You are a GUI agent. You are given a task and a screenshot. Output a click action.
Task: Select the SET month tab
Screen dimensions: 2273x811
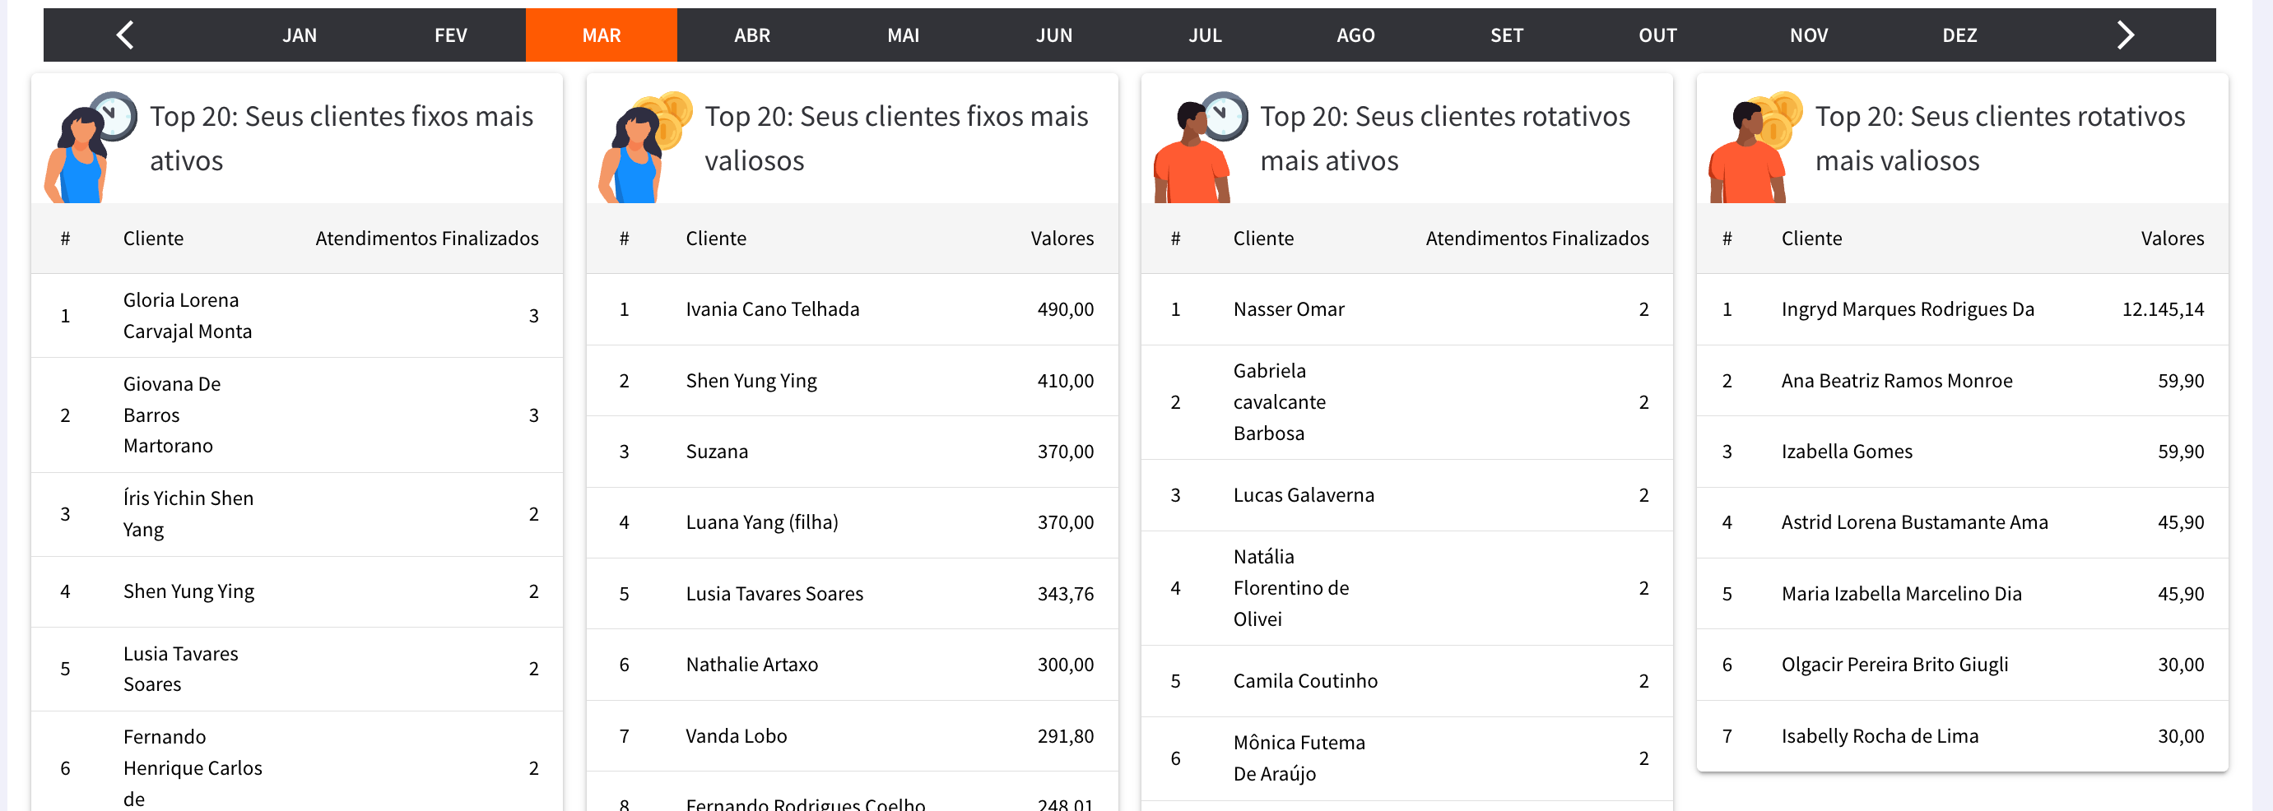(x=1506, y=35)
